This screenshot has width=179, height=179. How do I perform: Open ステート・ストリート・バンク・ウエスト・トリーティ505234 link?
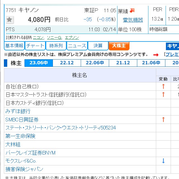(61, 128)
